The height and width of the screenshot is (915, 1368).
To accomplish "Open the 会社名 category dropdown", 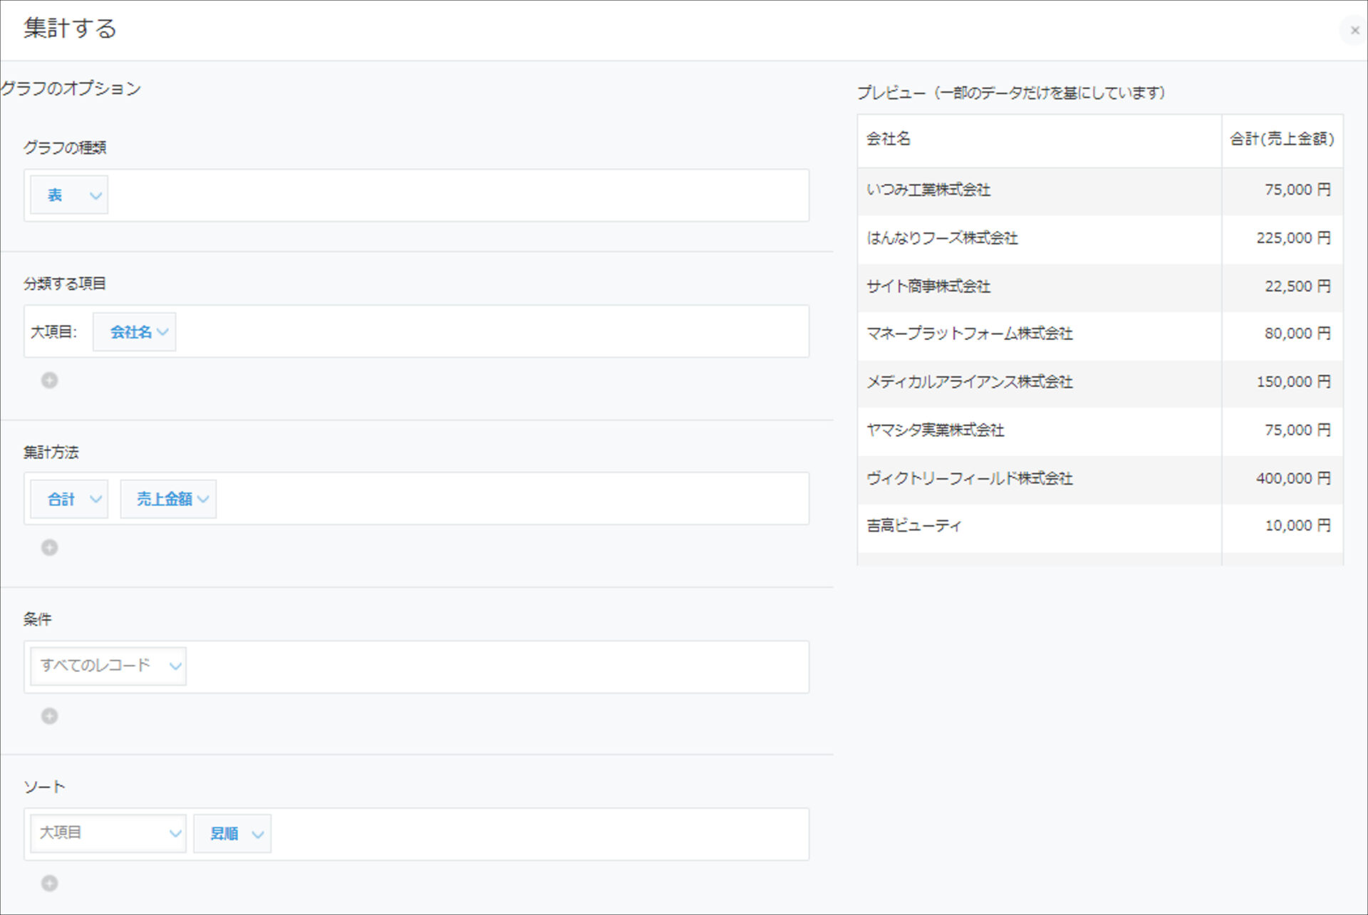I will pyautogui.click(x=135, y=332).
